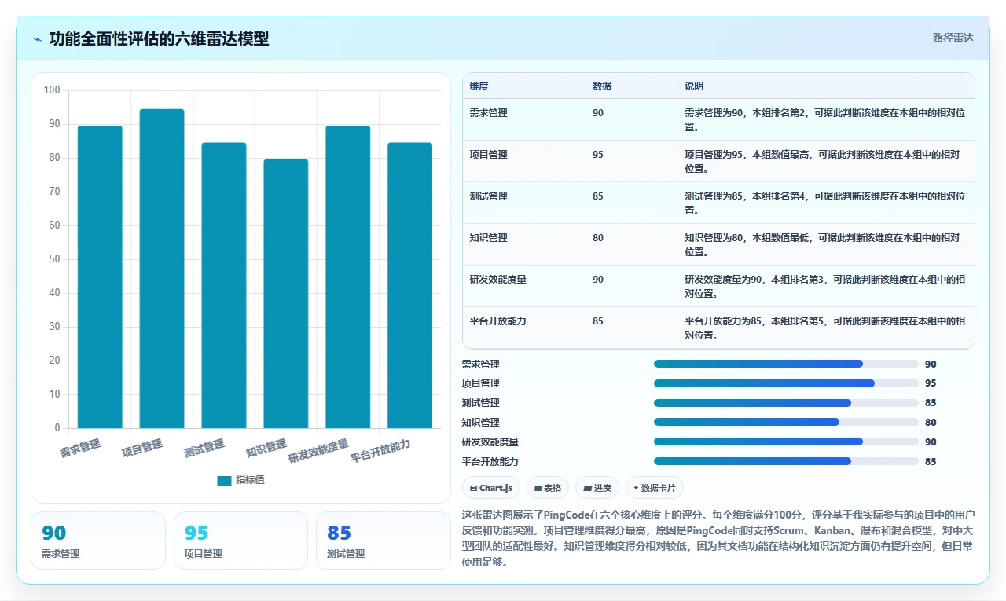This screenshot has width=1006, height=601.
Task: Click the 知识管理 progress bar
Action: pyautogui.click(x=786, y=422)
